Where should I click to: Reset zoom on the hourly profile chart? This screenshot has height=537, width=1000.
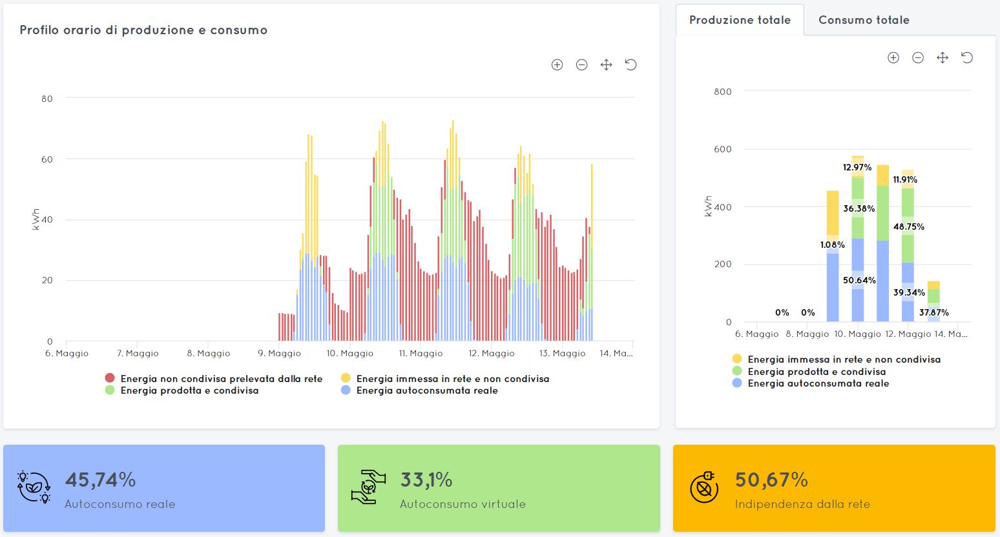point(630,65)
